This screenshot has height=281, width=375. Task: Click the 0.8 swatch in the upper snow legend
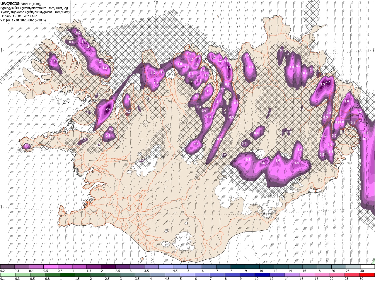point(65,267)
